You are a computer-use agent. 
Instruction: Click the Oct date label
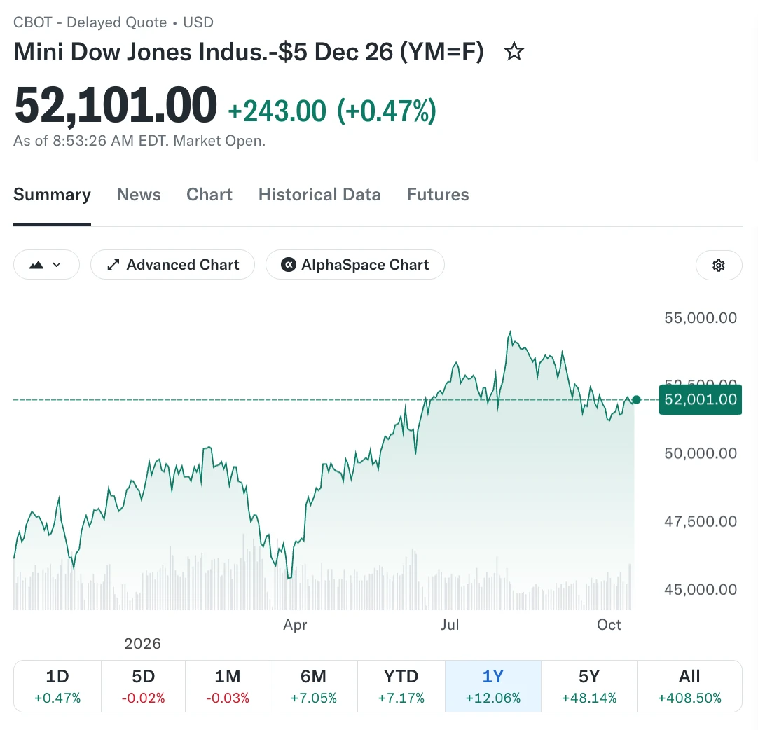pos(609,625)
